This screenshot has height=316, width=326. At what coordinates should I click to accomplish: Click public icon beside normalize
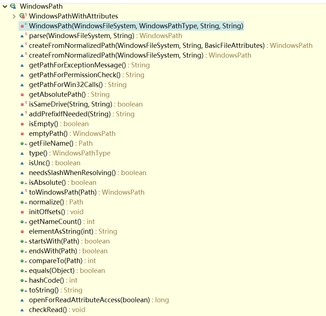24,202
